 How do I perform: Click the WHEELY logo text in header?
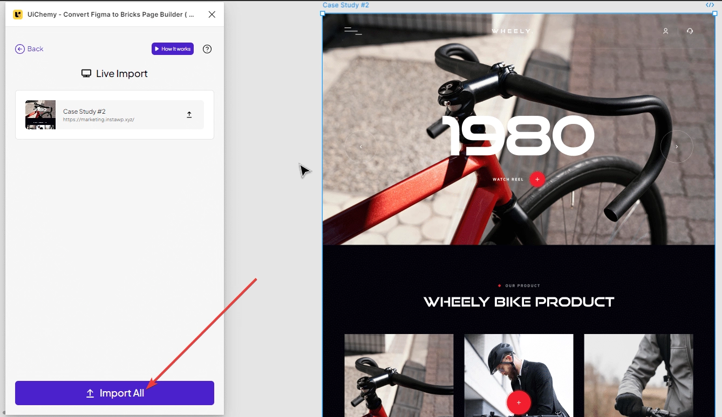pyautogui.click(x=511, y=31)
